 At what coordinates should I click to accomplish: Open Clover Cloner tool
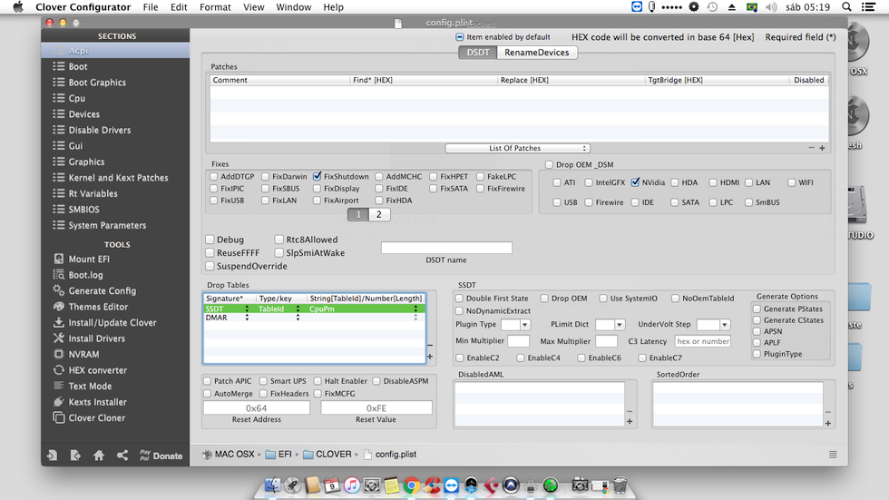[x=96, y=417]
